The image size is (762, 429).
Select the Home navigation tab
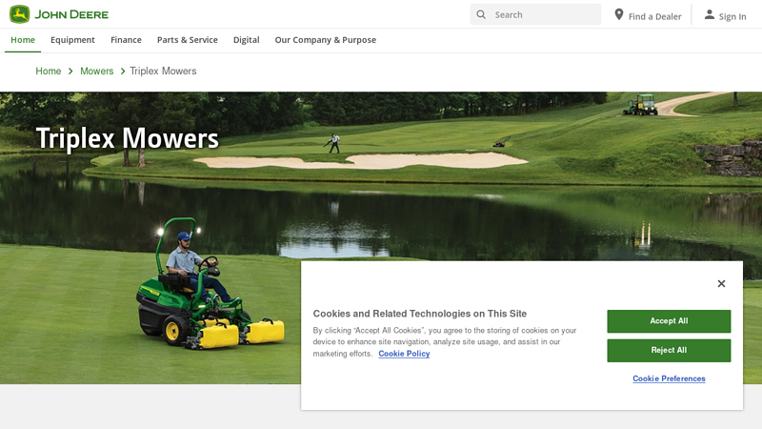(23, 40)
